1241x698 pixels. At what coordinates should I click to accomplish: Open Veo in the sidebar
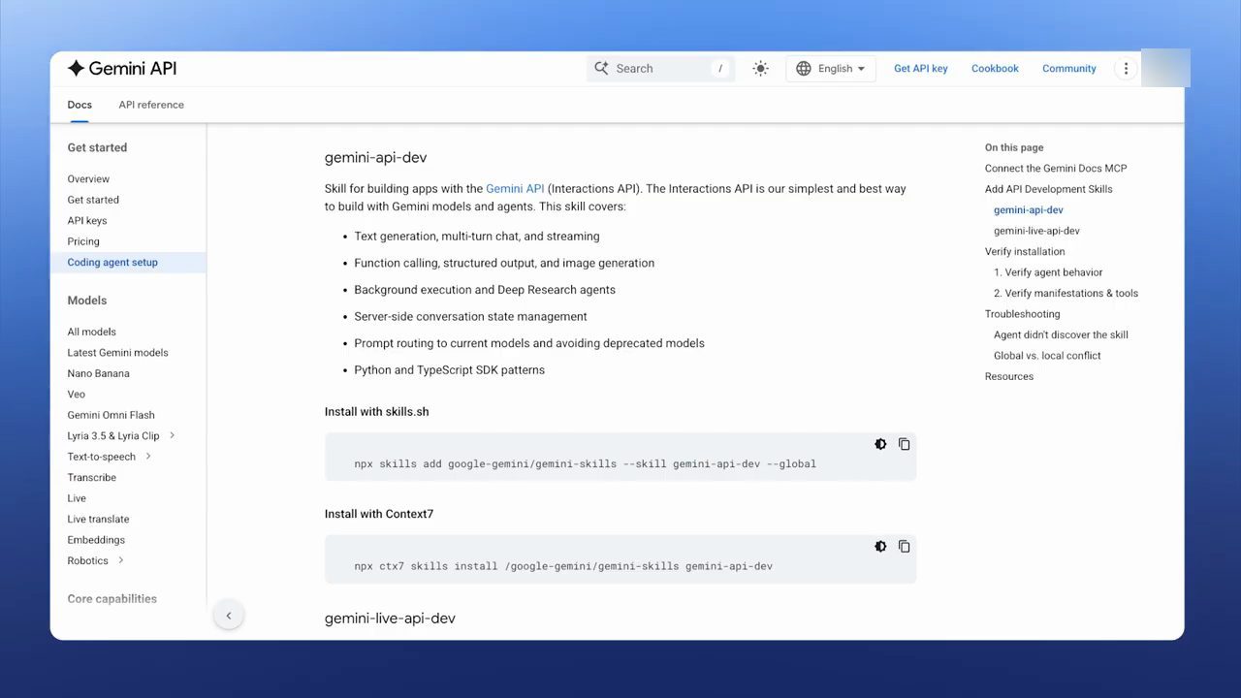pos(77,395)
